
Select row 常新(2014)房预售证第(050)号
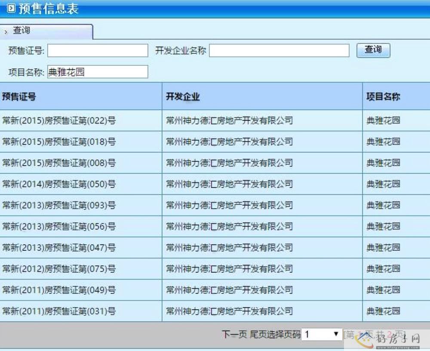[x=59, y=184]
